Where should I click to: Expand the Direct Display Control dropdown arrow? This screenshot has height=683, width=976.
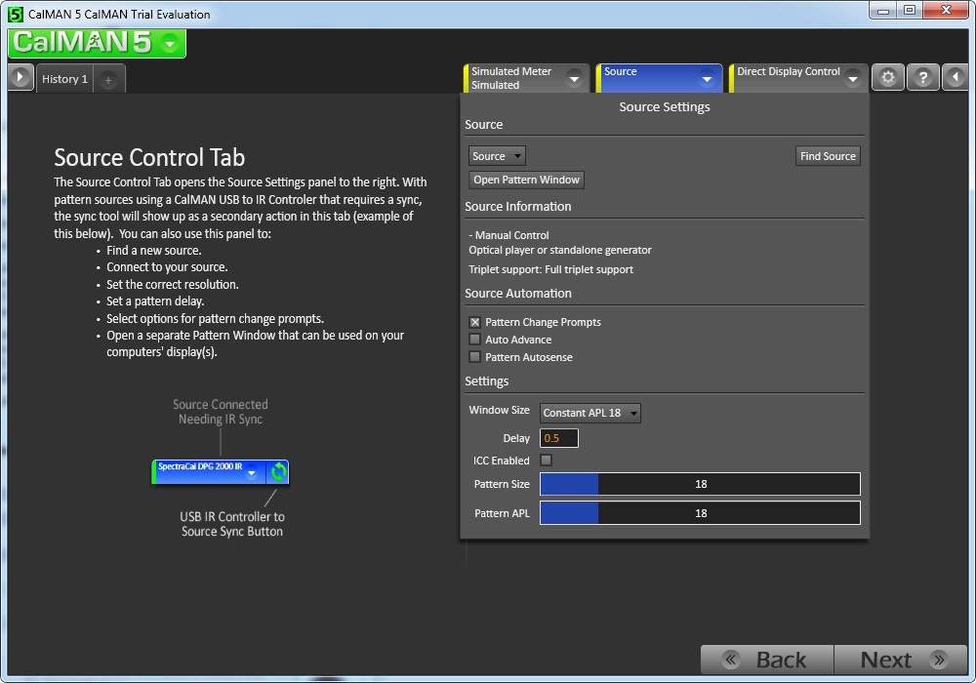tap(853, 79)
